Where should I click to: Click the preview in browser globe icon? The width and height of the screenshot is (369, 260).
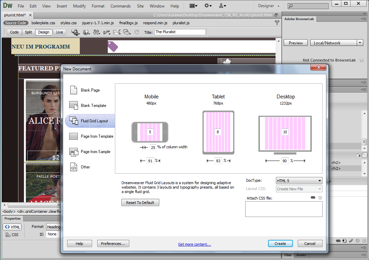coord(86,32)
